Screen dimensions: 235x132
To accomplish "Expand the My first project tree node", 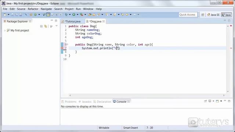I will 5,30.
